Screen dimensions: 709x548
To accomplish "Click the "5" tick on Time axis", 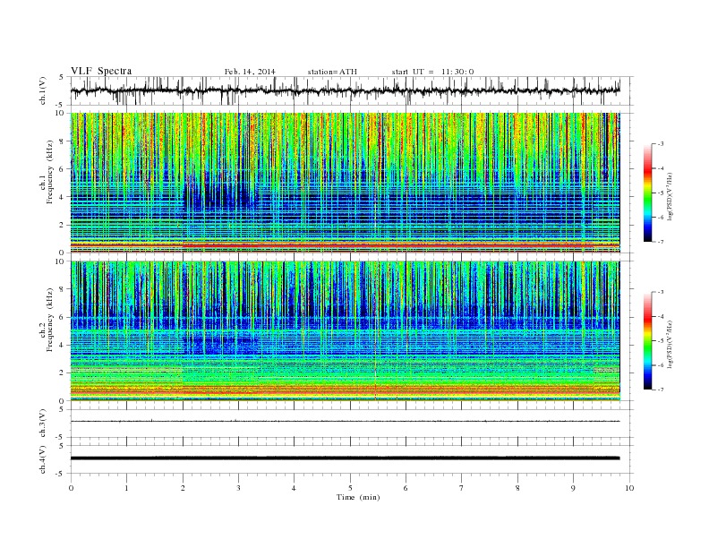I will pos(350,488).
